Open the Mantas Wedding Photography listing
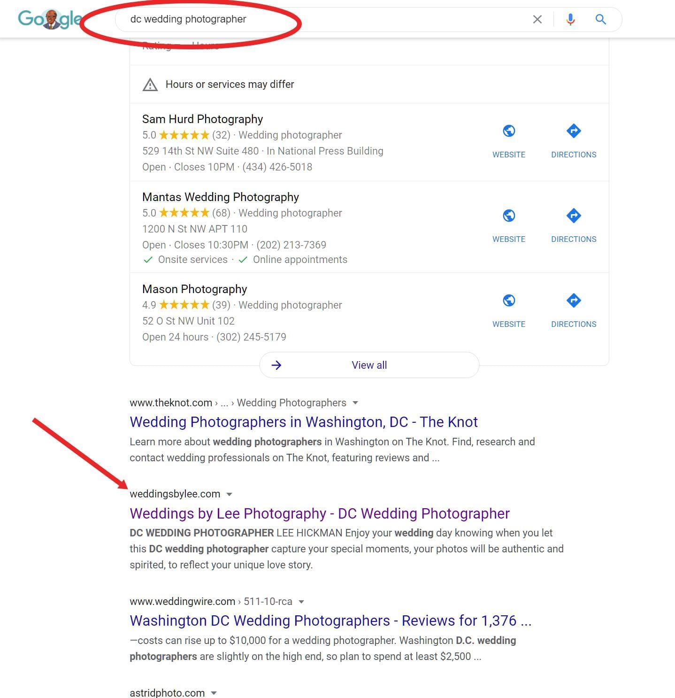This screenshot has height=698, width=675. click(x=221, y=197)
